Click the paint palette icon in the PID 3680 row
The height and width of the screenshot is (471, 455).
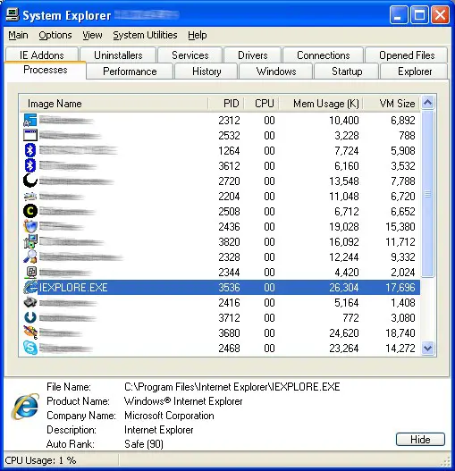point(30,332)
